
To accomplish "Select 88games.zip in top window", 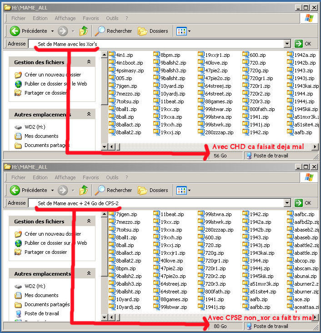I will pos(215,101).
